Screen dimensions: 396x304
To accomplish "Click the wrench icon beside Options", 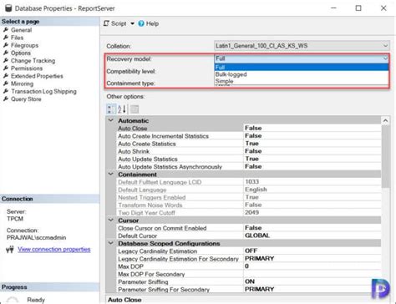I will pyautogui.click(x=6, y=53).
